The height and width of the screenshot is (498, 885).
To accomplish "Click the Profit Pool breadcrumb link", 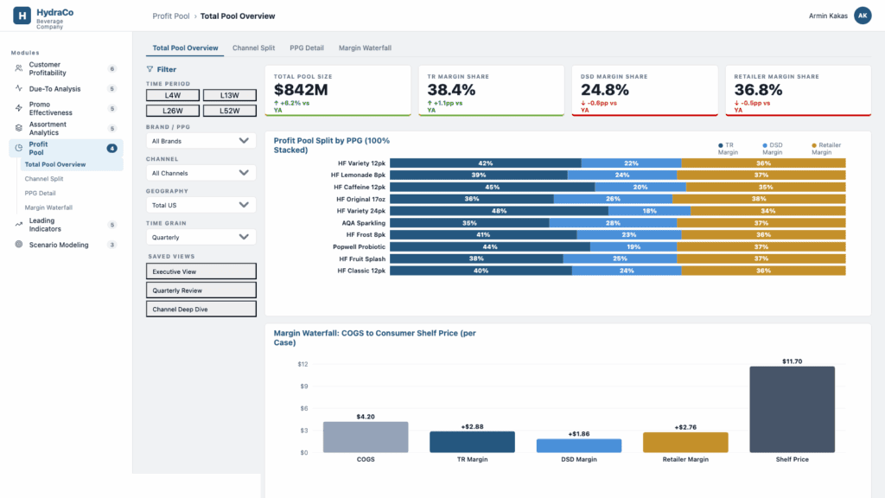I will tap(171, 16).
